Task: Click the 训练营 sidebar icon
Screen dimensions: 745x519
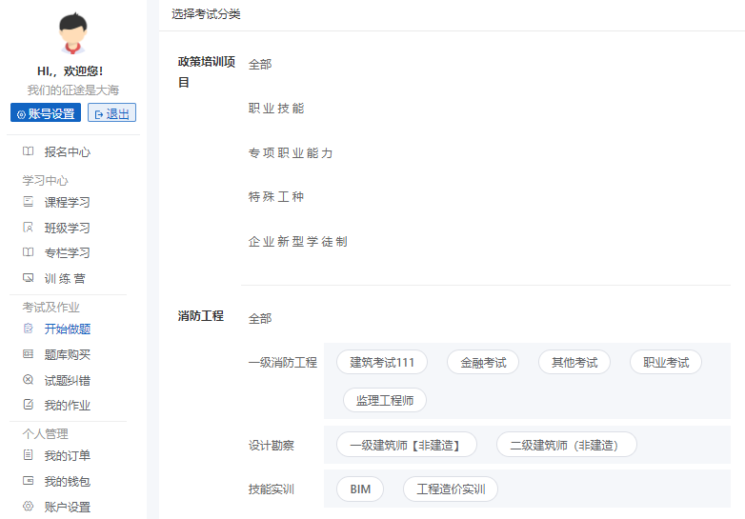Action: click(28, 278)
